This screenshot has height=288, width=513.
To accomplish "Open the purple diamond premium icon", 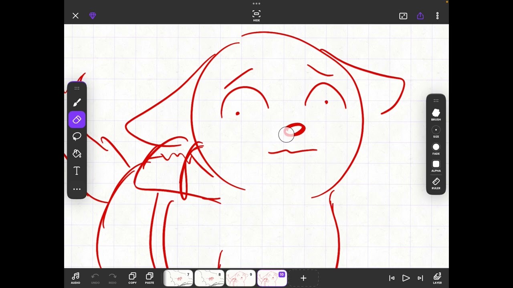I will click(93, 16).
